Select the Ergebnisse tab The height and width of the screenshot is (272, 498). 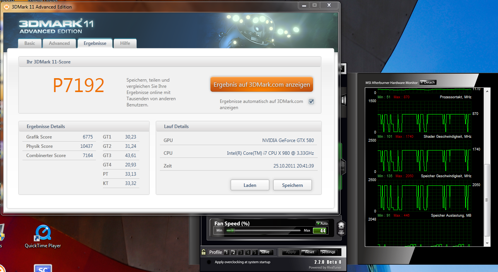coord(95,43)
